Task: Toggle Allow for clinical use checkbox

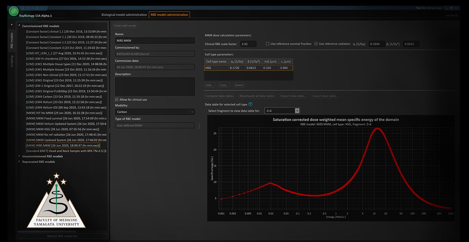Action: [x=116, y=100]
